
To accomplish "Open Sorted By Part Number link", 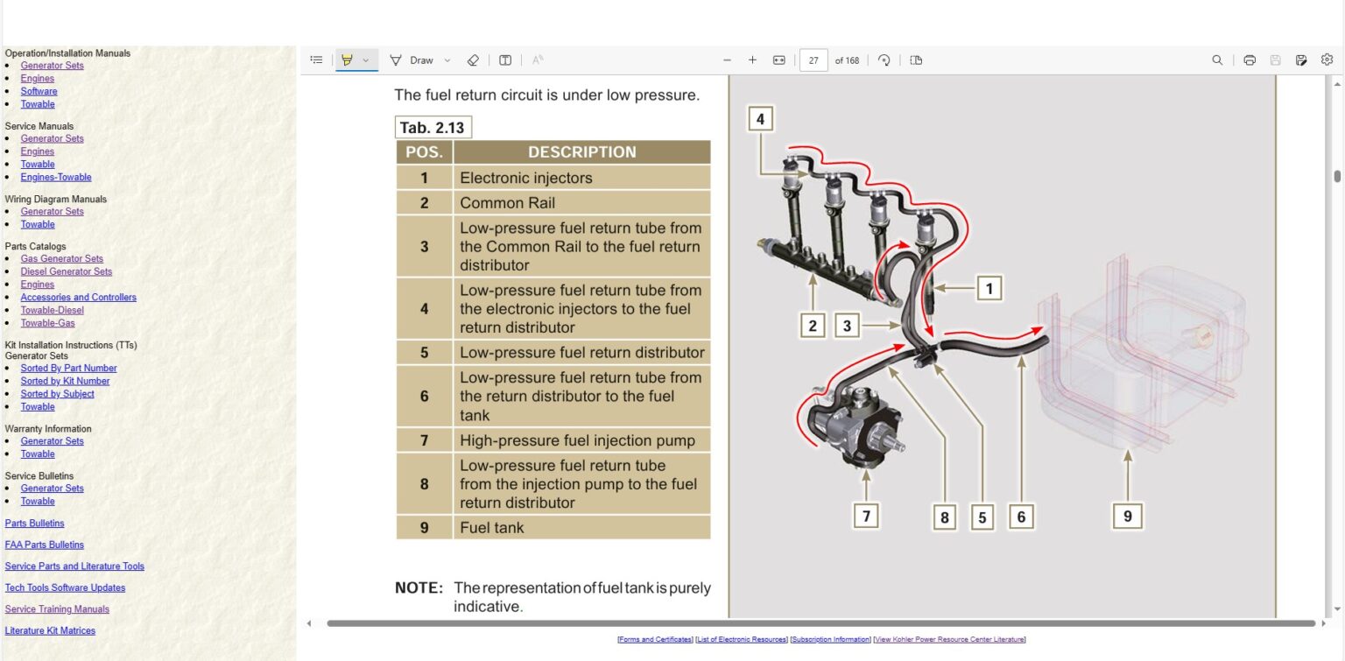I will click(68, 368).
